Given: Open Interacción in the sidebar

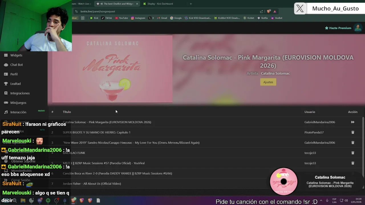Looking at the screenshot, I should click(18, 112).
